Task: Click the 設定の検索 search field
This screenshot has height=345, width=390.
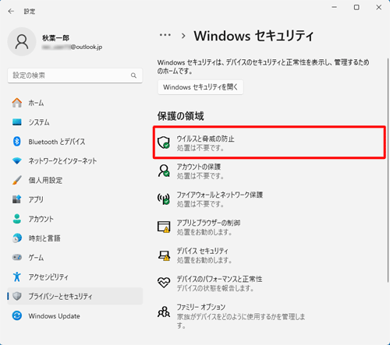Action: point(75,76)
